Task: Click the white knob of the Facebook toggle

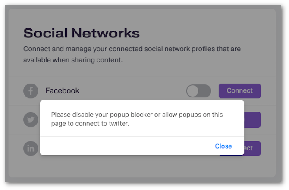Action: point(192,91)
